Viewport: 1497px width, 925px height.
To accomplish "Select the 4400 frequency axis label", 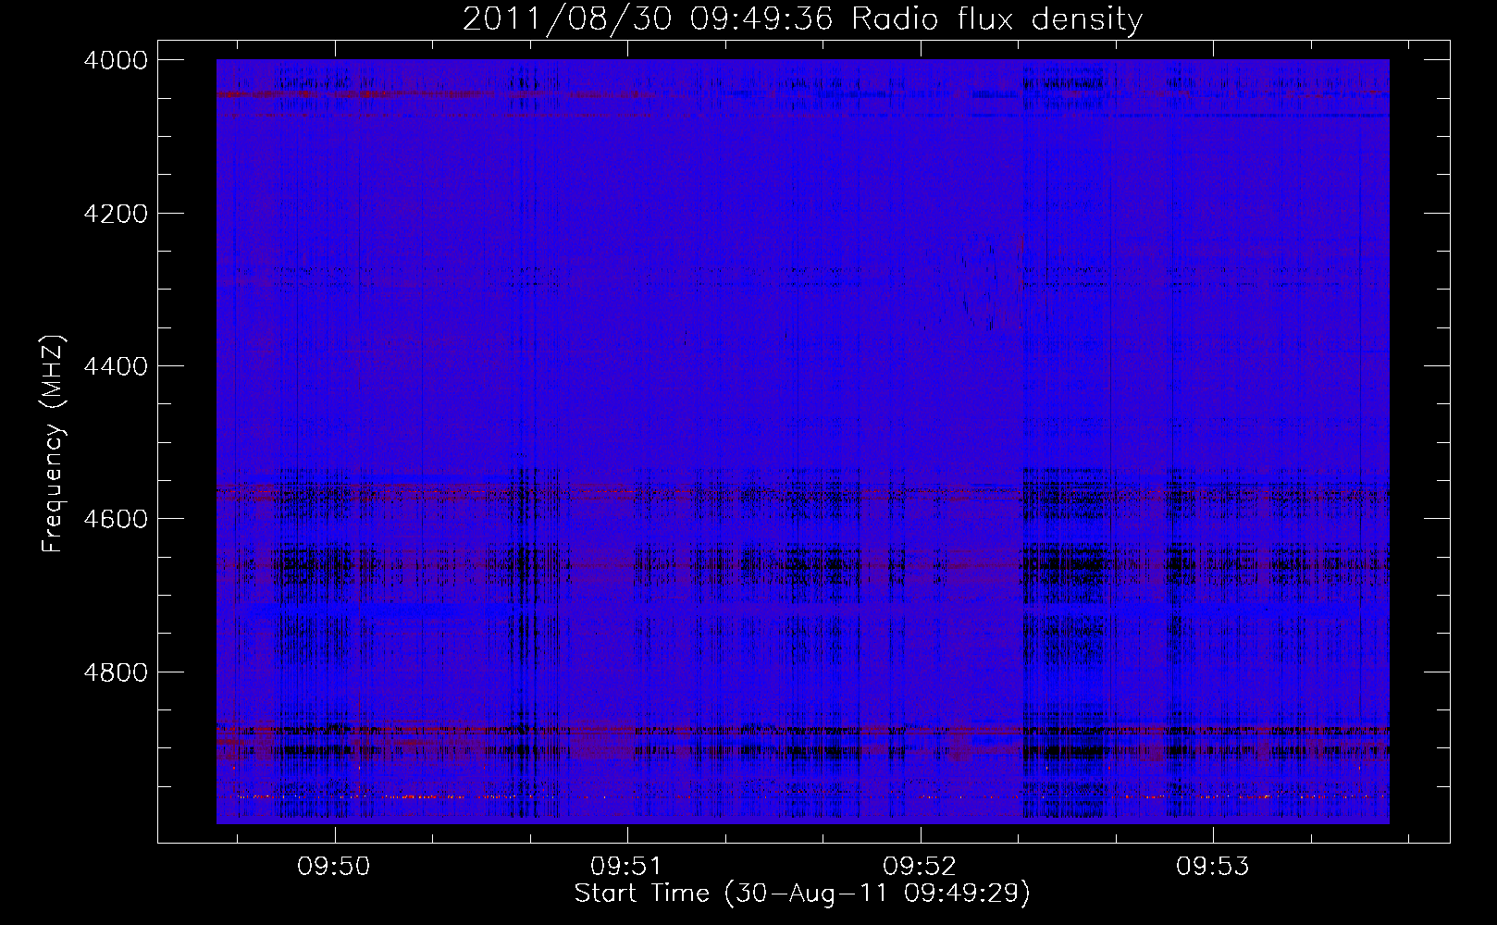I will tap(116, 366).
